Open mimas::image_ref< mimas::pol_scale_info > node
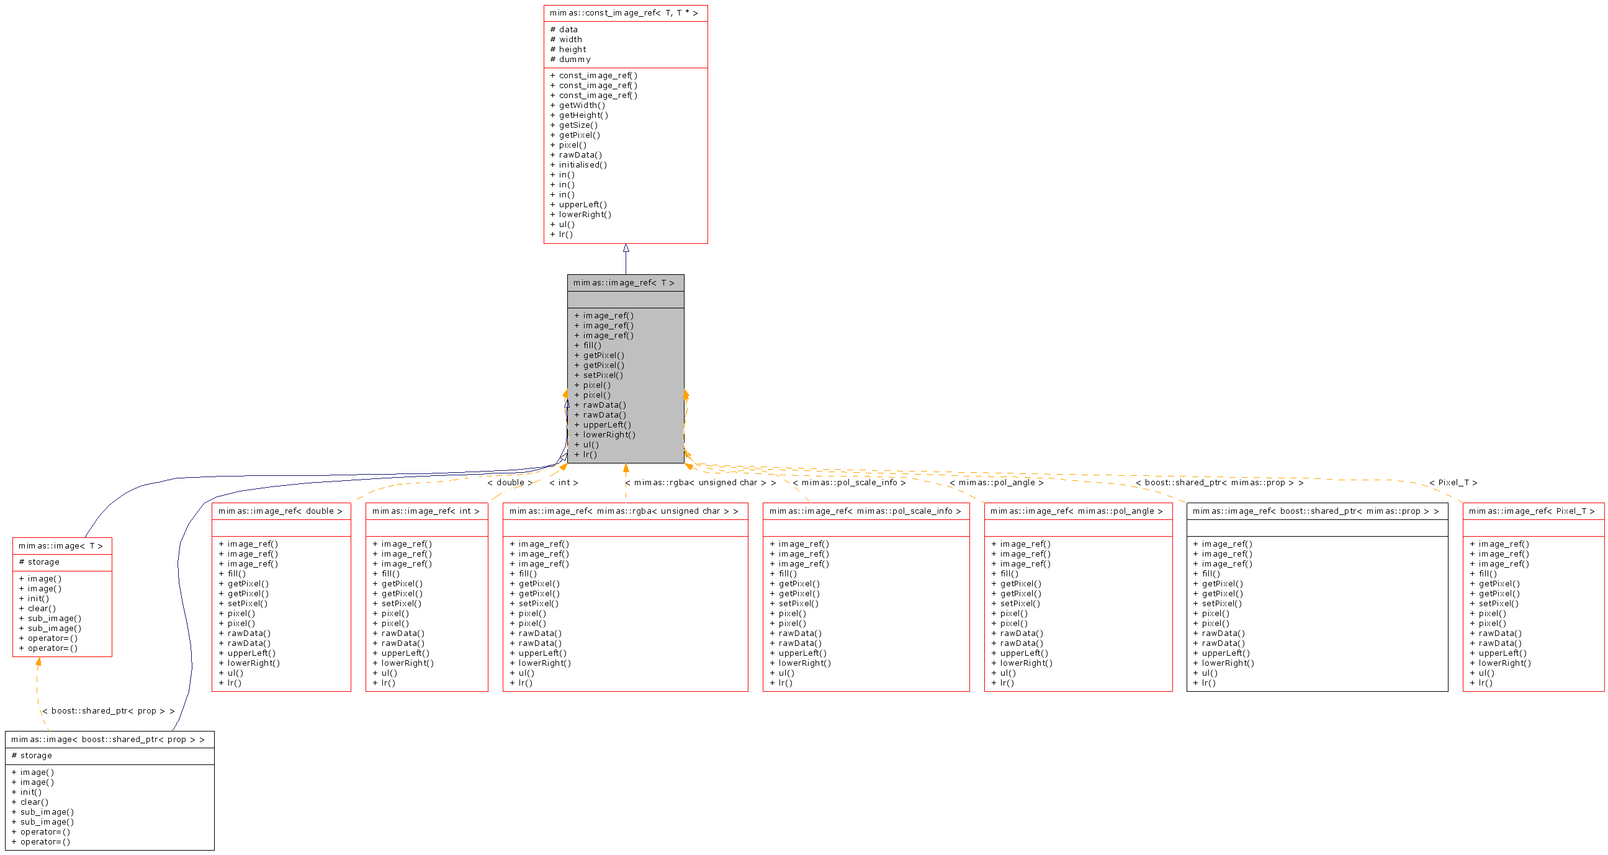 coord(865,511)
